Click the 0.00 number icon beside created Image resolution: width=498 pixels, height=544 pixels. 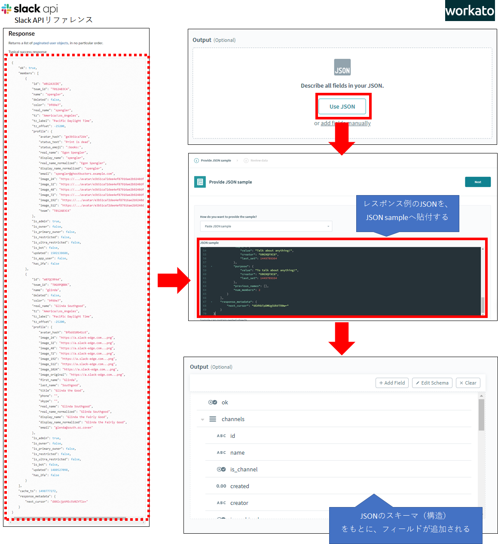point(221,486)
